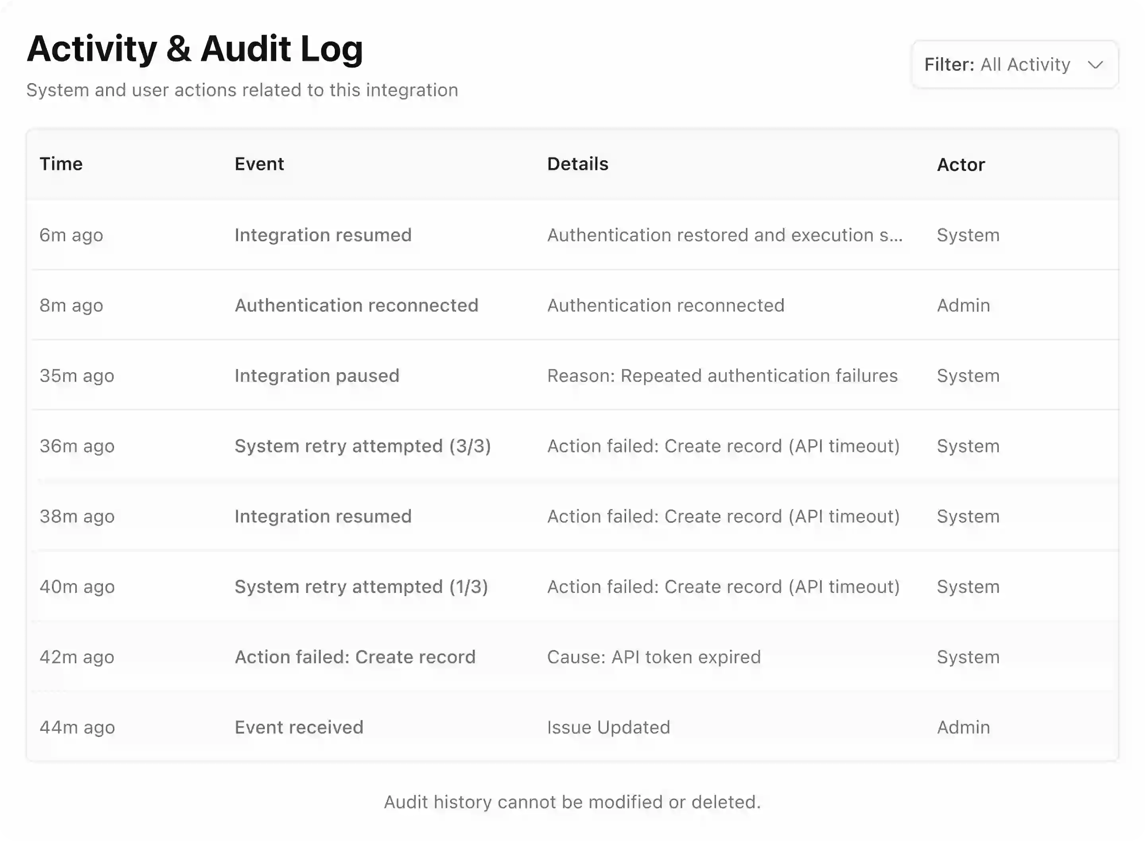Select the Authentication reconnected event at 8m ago
Image resolution: width=1145 pixels, height=841 pixels.
(x=356, y=305)
